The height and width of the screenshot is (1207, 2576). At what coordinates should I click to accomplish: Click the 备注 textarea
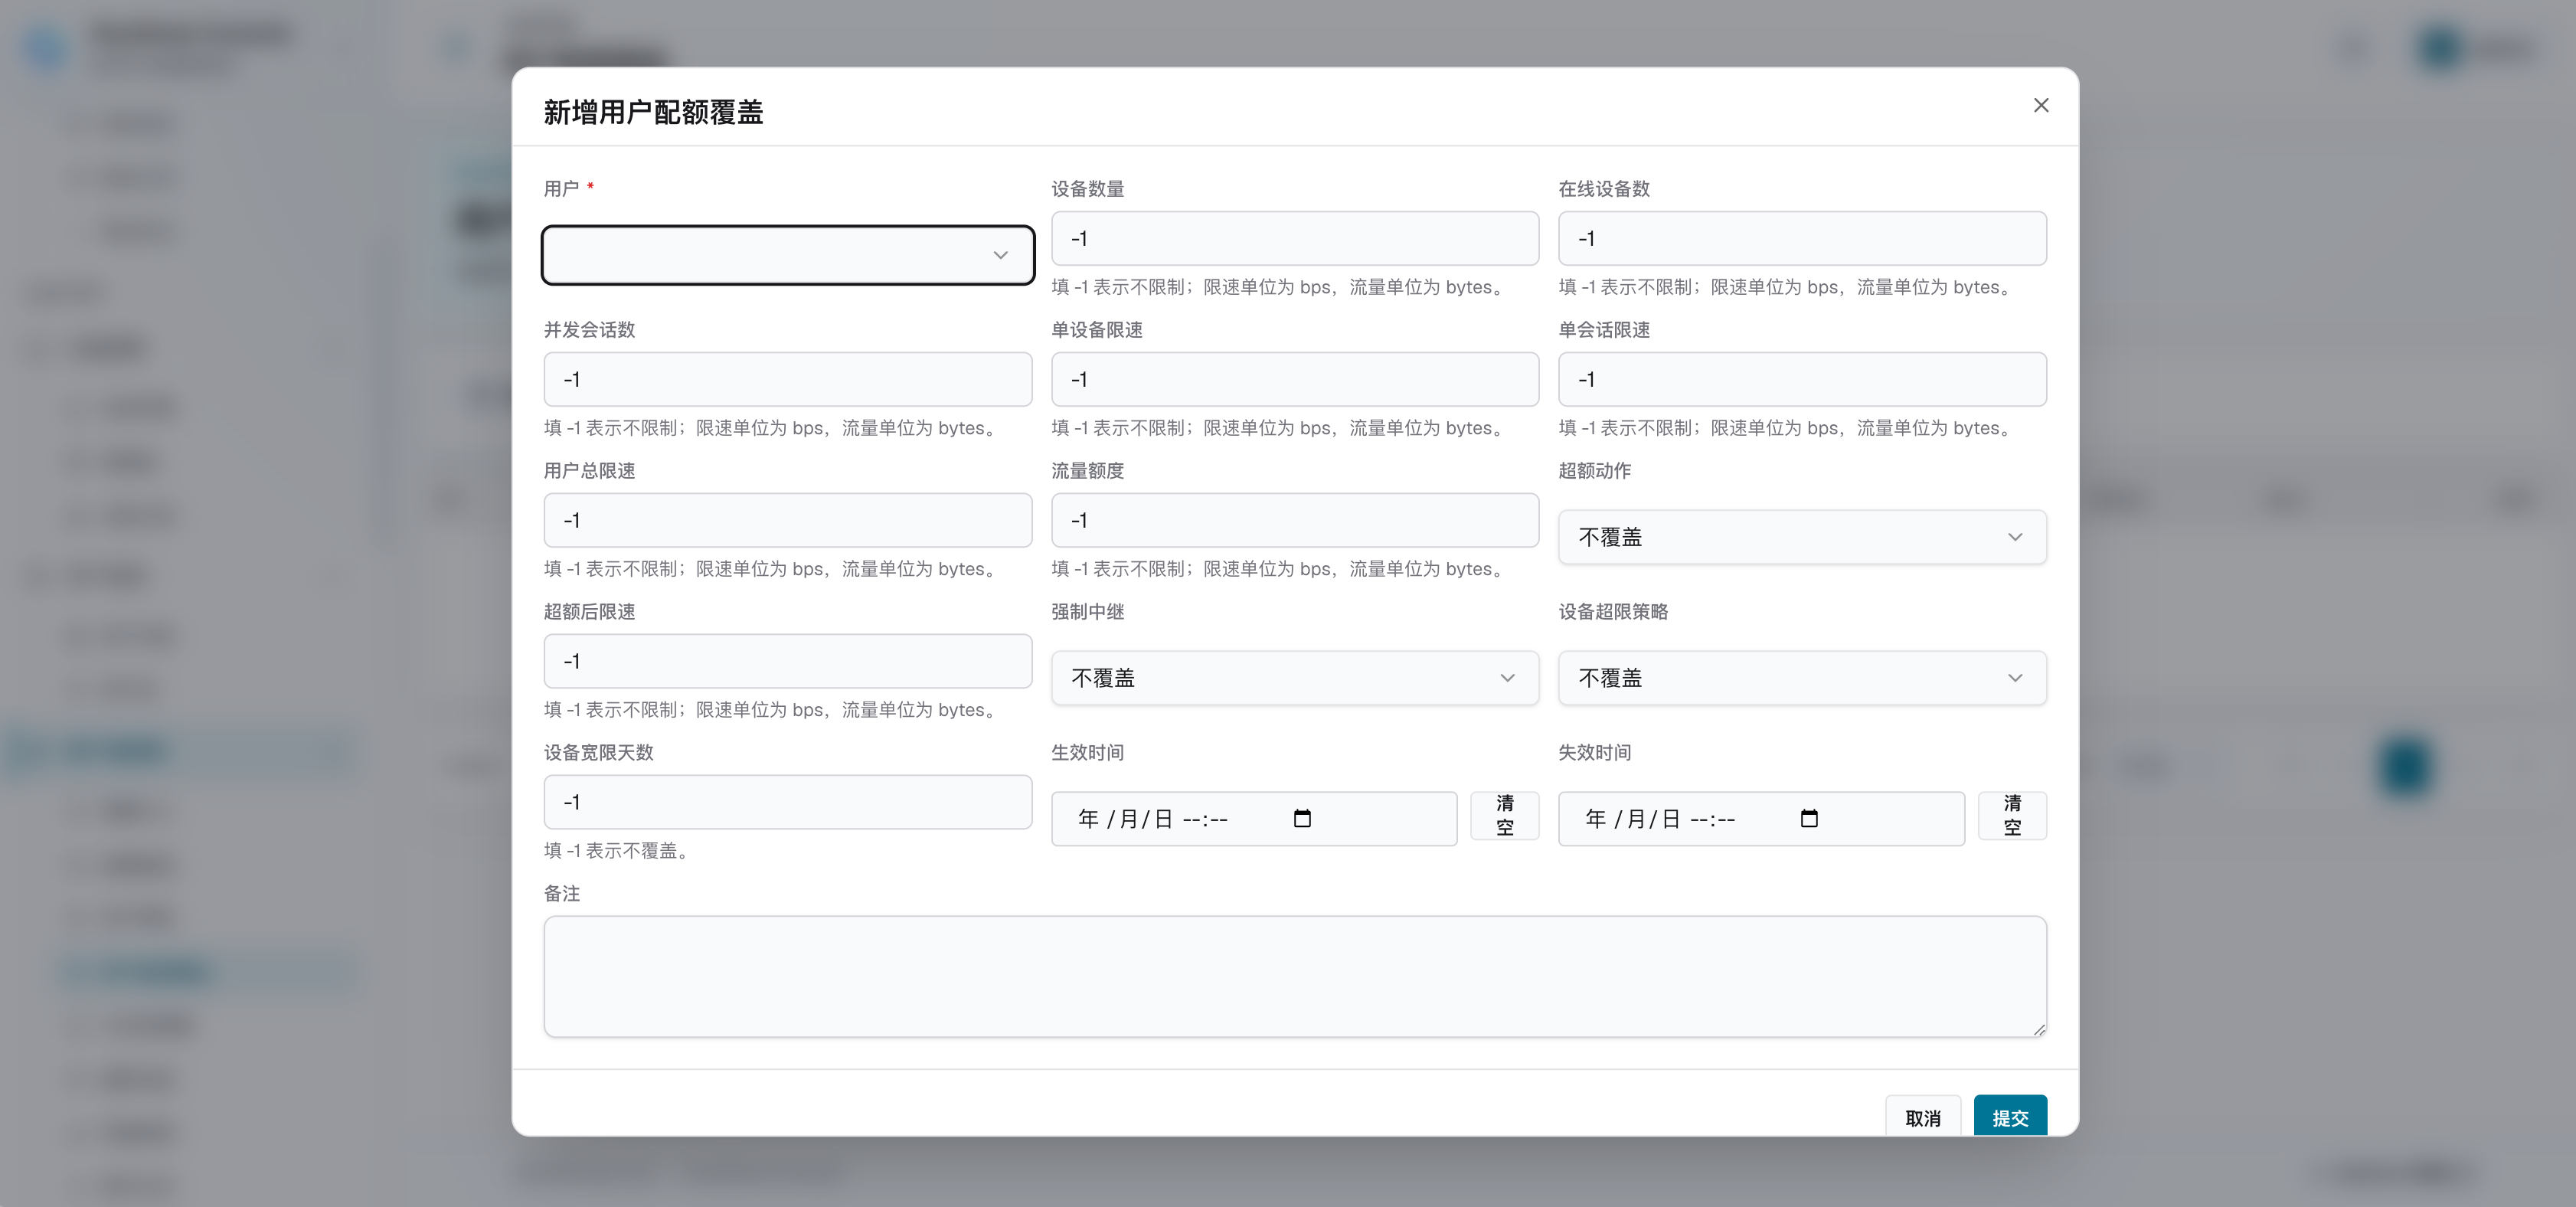click(1295, 976)
